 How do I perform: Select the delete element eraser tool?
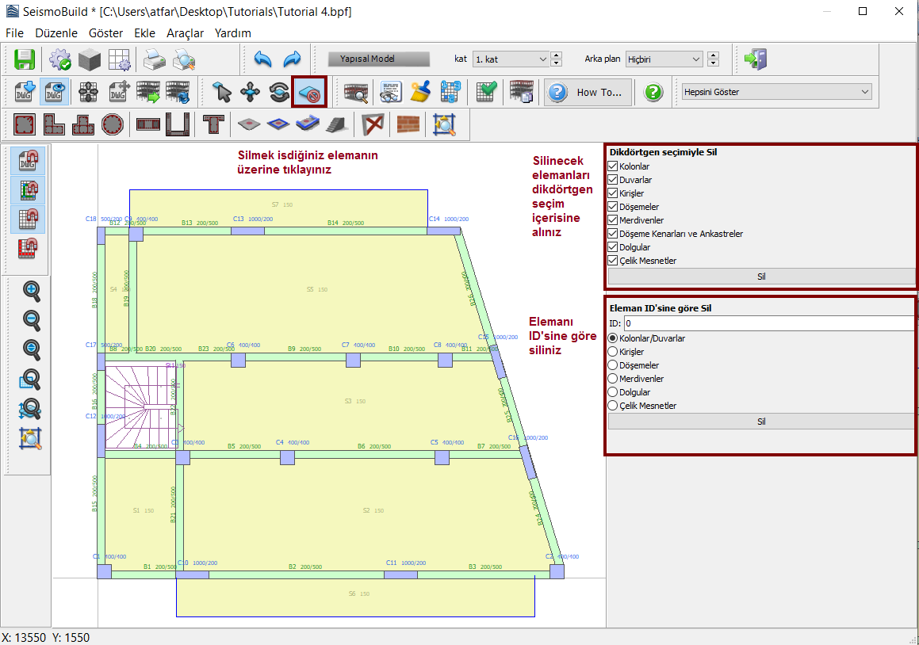click(x=309, y=92)
